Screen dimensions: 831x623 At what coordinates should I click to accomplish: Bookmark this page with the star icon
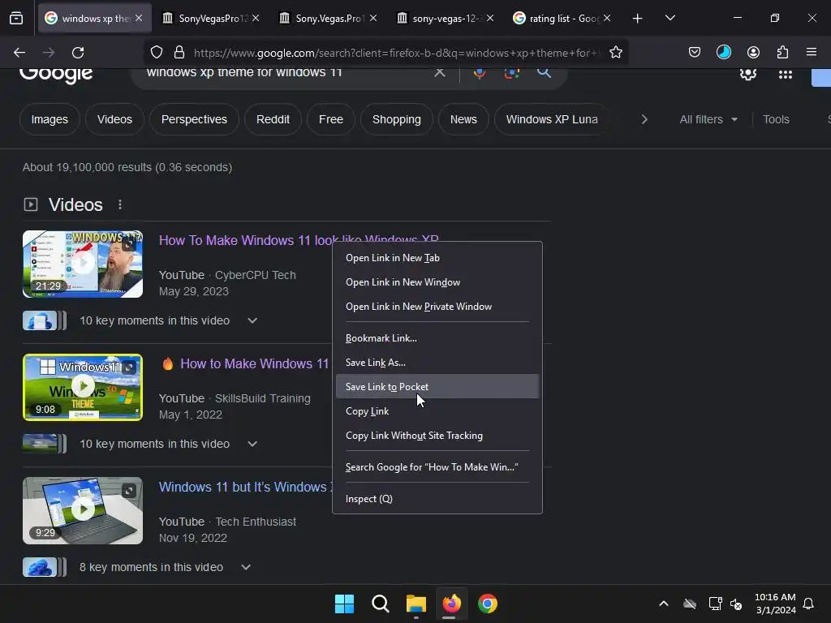(615, 53)
